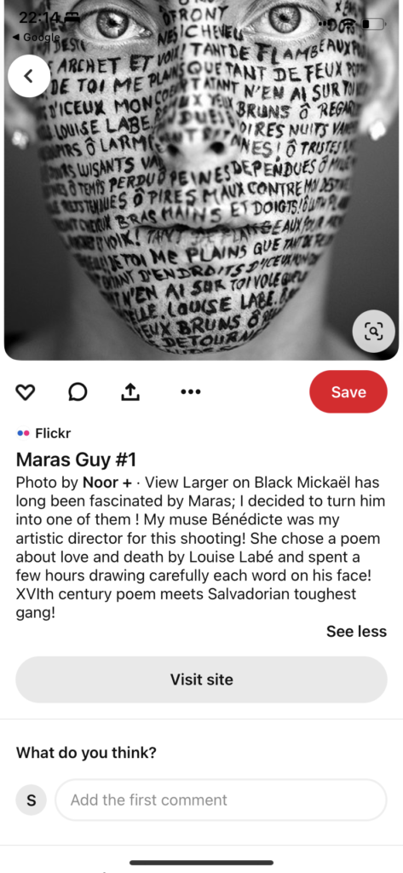
Task: Open the Maras Guy #1 title
Action: tap(77, 460)
